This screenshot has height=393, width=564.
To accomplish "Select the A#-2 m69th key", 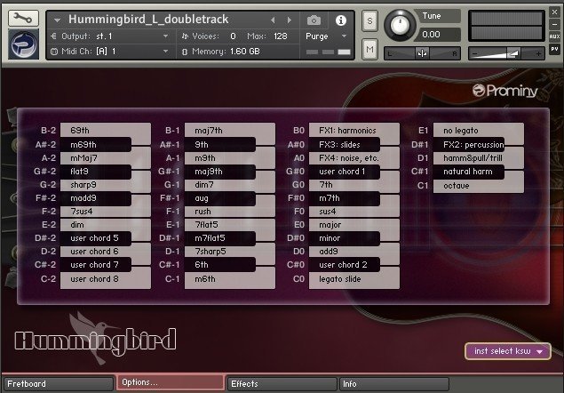I will [x=95, y=144].
